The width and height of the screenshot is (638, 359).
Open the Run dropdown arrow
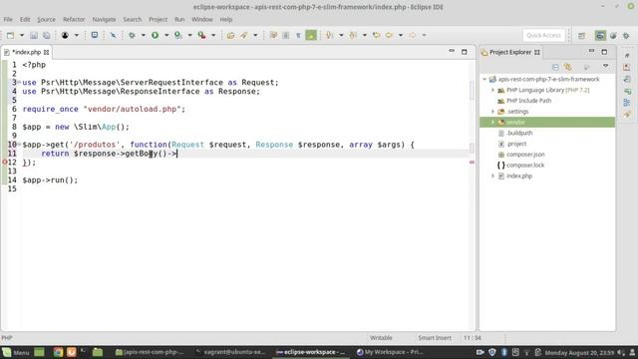click(x=166, y=36)
